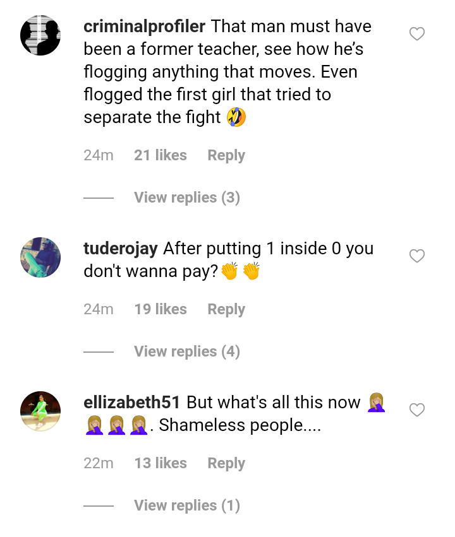View the 13 likes list
455x537 pixels.
tap(161, 463)
